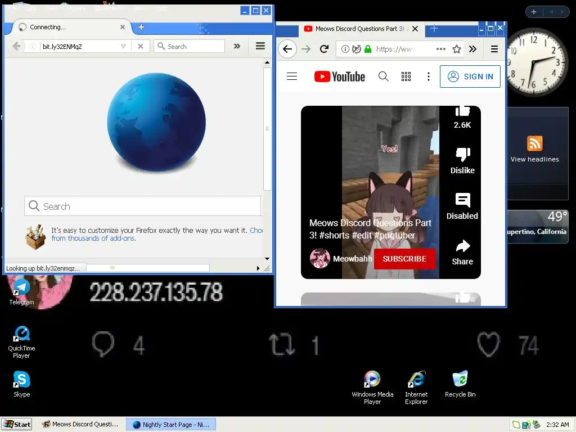
Task: Expand overflow chevron in Nightly toolbar
Action: pyautogui.click(x=237, y=46)
